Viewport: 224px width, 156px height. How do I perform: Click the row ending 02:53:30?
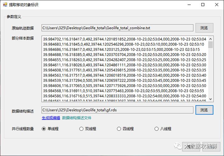pos(125,65)
